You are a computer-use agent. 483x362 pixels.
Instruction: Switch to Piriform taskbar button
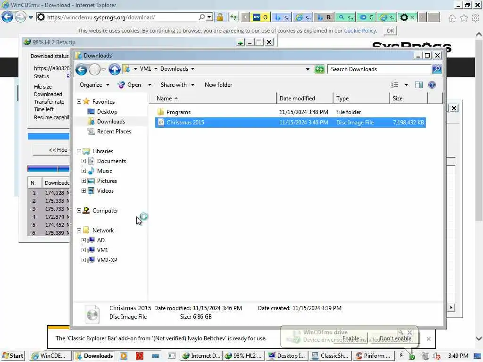tap(373, 356)
